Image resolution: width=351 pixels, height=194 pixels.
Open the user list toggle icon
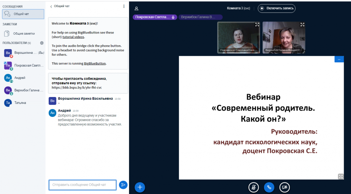tap(136, 9)
